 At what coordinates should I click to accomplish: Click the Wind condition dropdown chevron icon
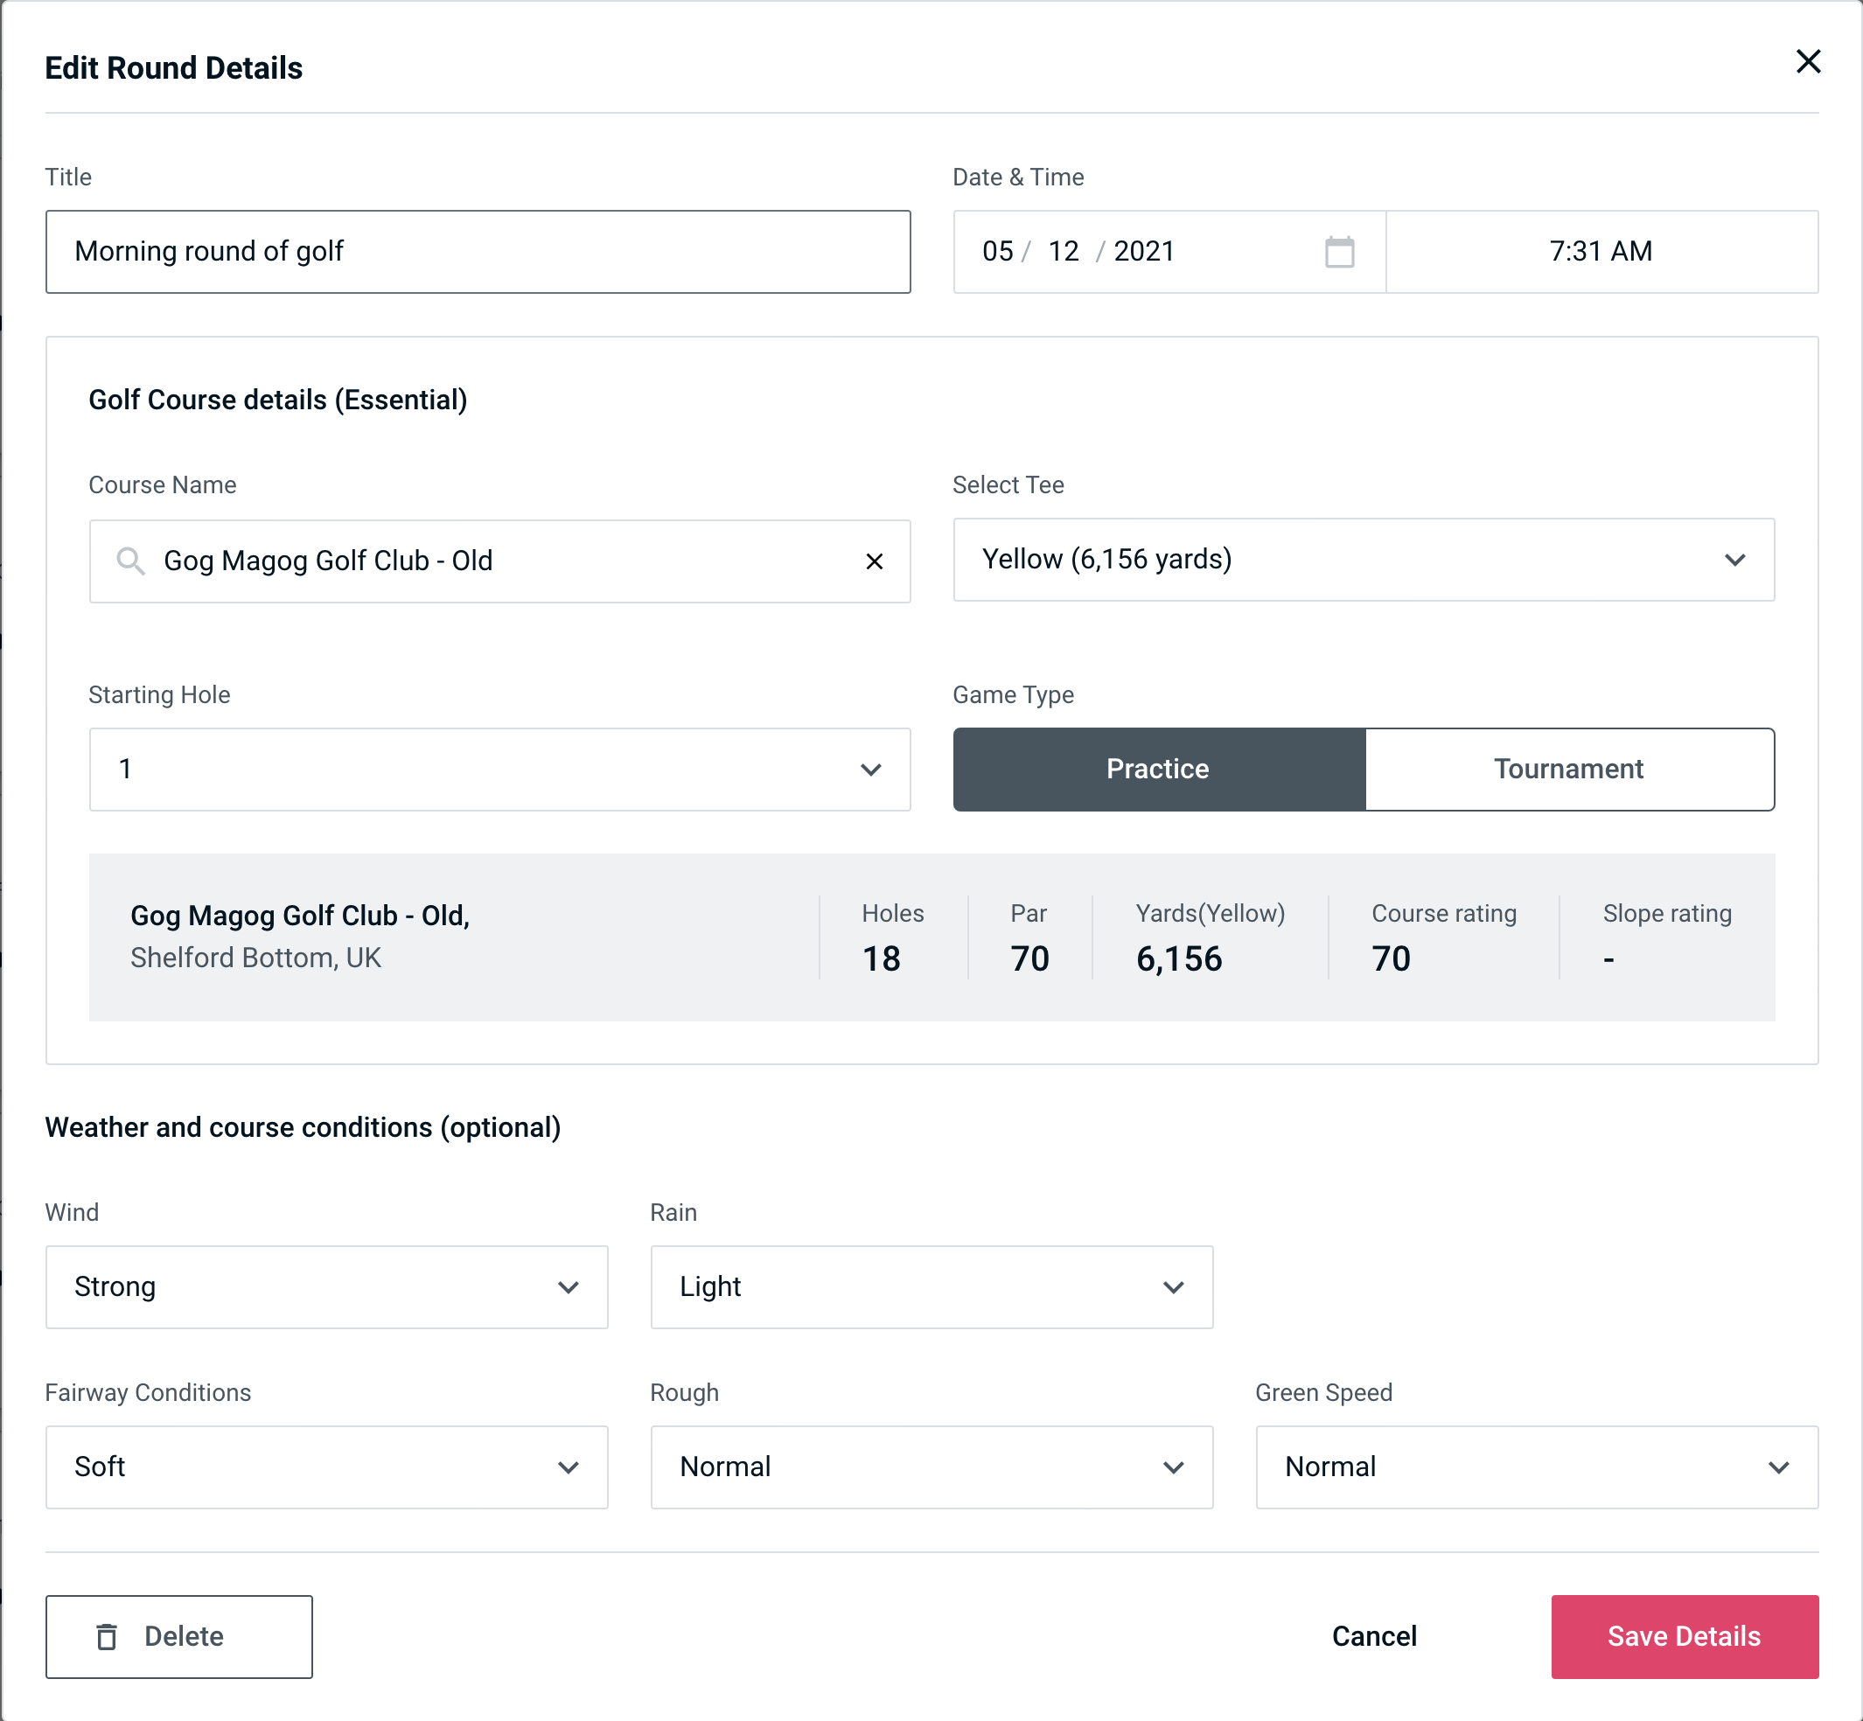click(x=569, y=1288)
